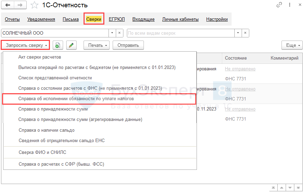Click the create new document icon
303x192 pixels.
coord(58,45)
